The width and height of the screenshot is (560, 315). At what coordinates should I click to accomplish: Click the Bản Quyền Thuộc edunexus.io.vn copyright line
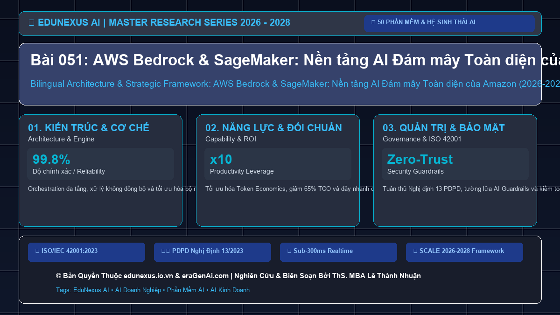coord(238,276)
